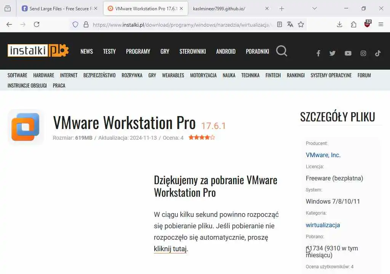Viewport: 390px width, 274px height.
Task: Open the FORUM link
Action: [x=364, y=75]
